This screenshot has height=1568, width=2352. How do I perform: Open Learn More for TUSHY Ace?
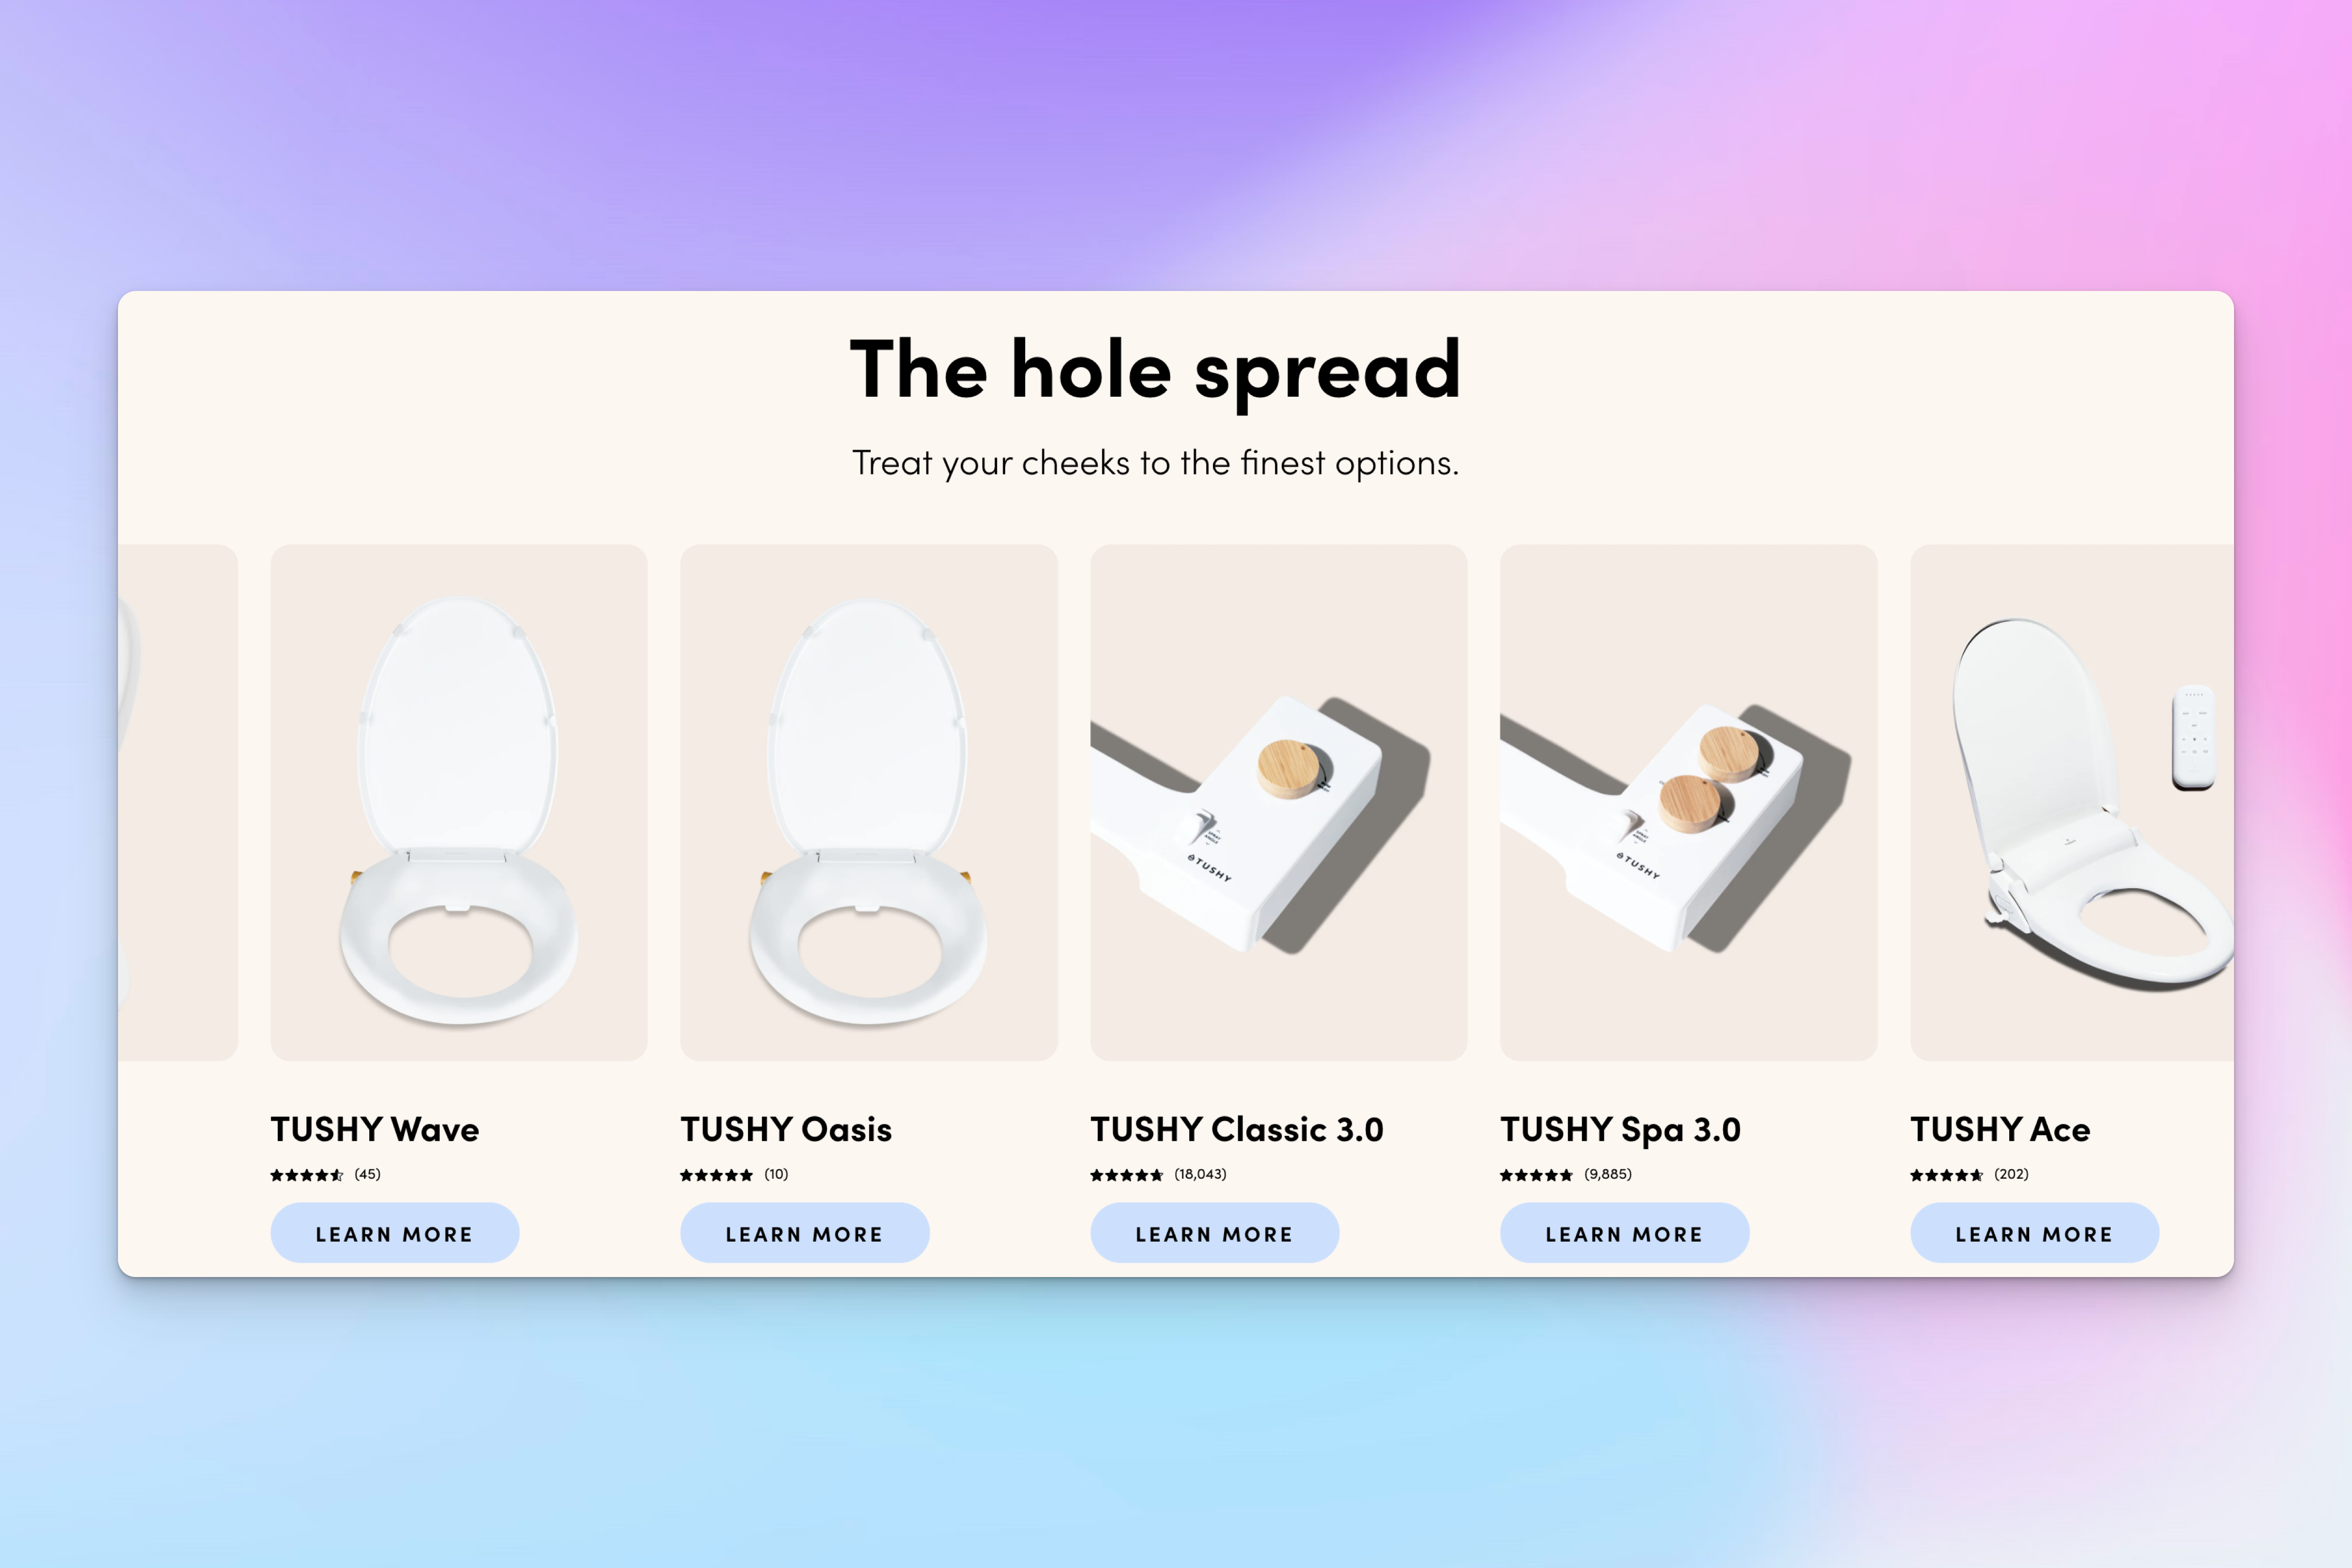click(x=2034, y=1233)
